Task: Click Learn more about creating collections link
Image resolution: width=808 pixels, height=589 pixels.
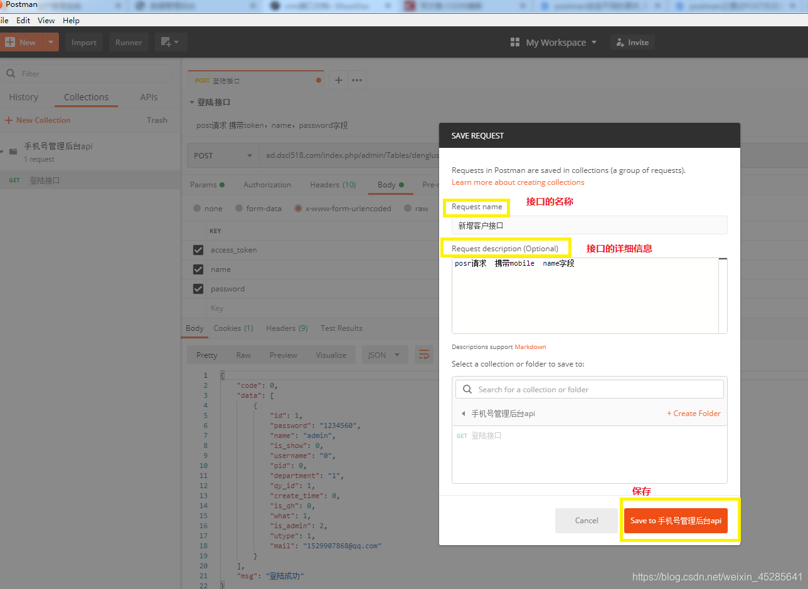Action: 518,182
